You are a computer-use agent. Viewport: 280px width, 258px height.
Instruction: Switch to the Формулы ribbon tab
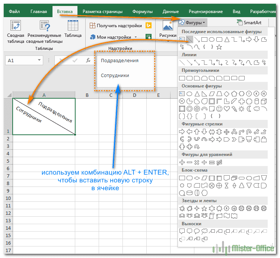pyautogui.click(x=142, y=12)
